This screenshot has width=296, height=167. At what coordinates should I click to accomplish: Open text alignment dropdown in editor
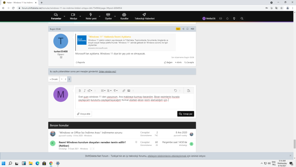point(109,91)
